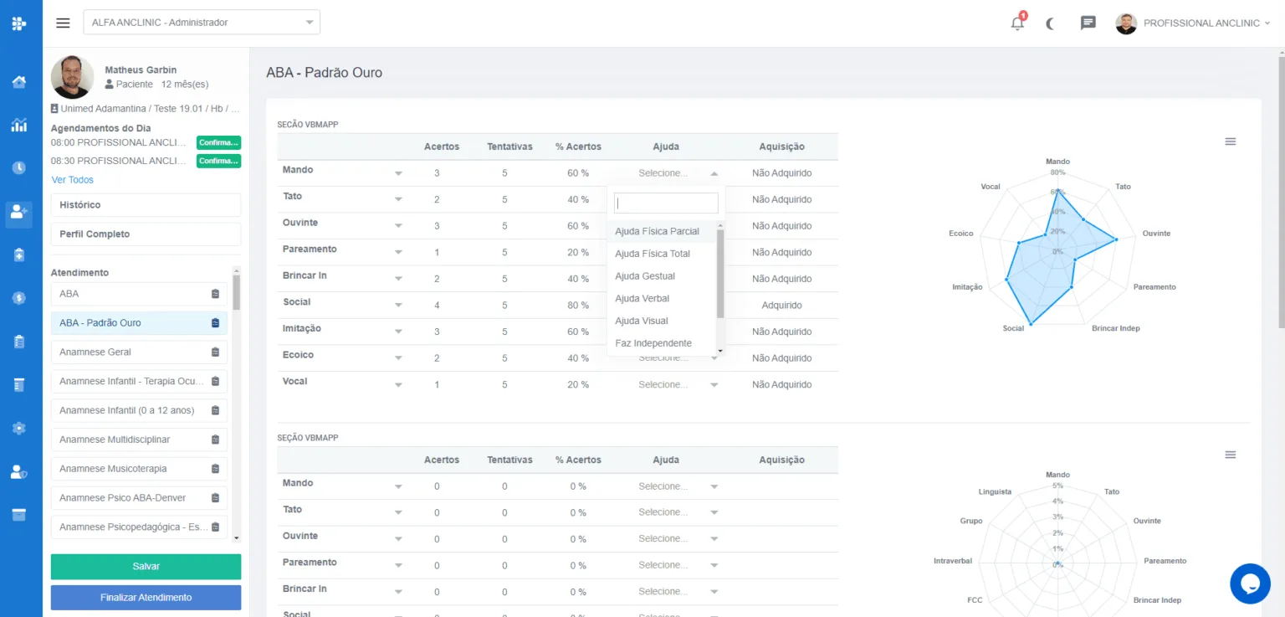This screenshot has width=1285, height=617.
Task: Expand the Mando row dropdown arrow
Action: coord(398,173)
